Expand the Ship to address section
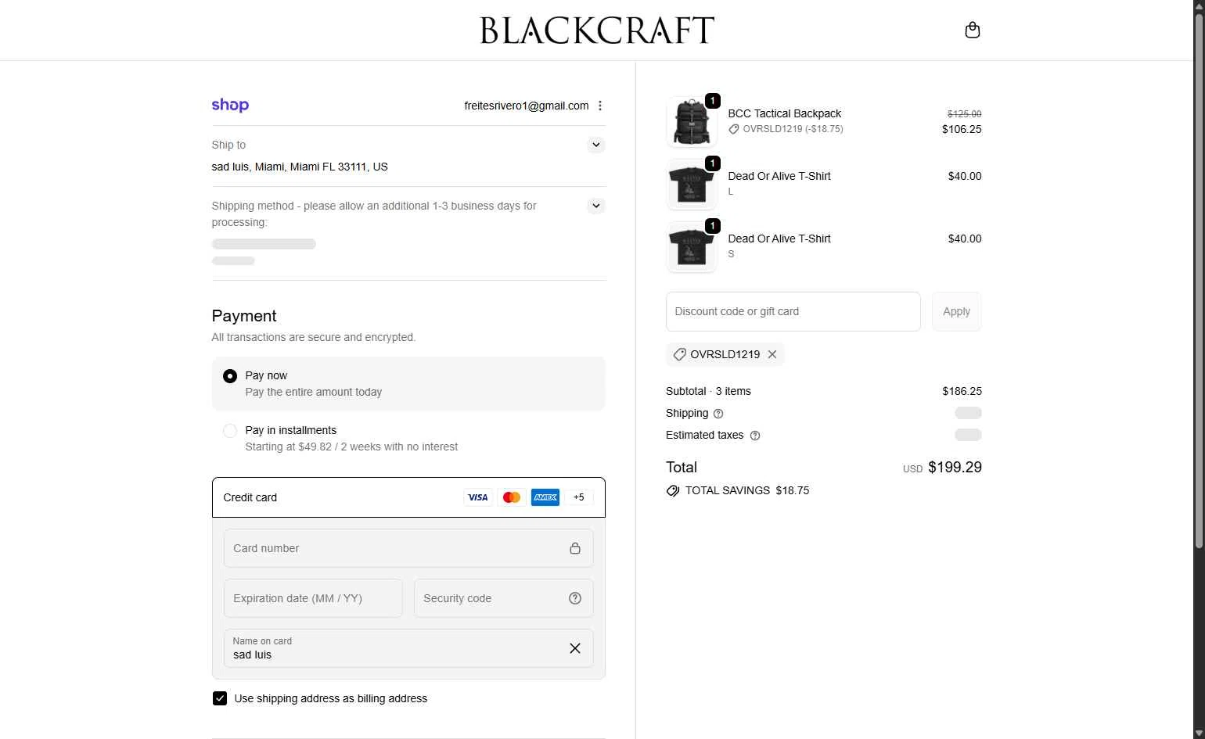The width and height of the screenshot is (1205, 739). 596,145
